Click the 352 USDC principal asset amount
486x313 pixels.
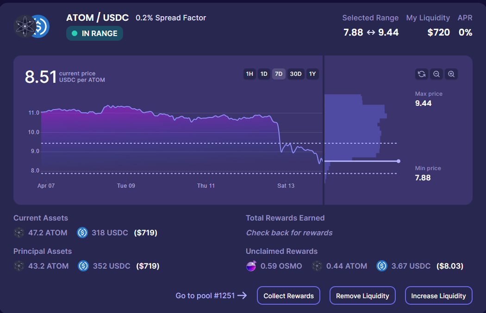coord(112,266)
